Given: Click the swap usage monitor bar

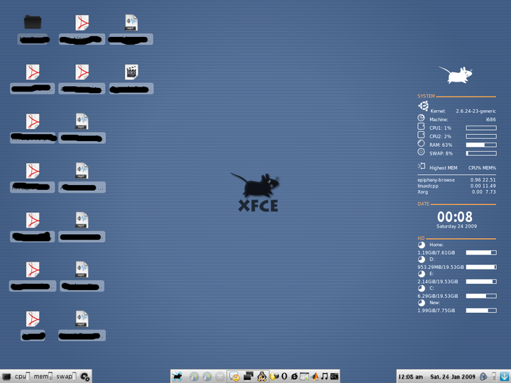Looking at the screenshot, I should click(x=75, y=377).
